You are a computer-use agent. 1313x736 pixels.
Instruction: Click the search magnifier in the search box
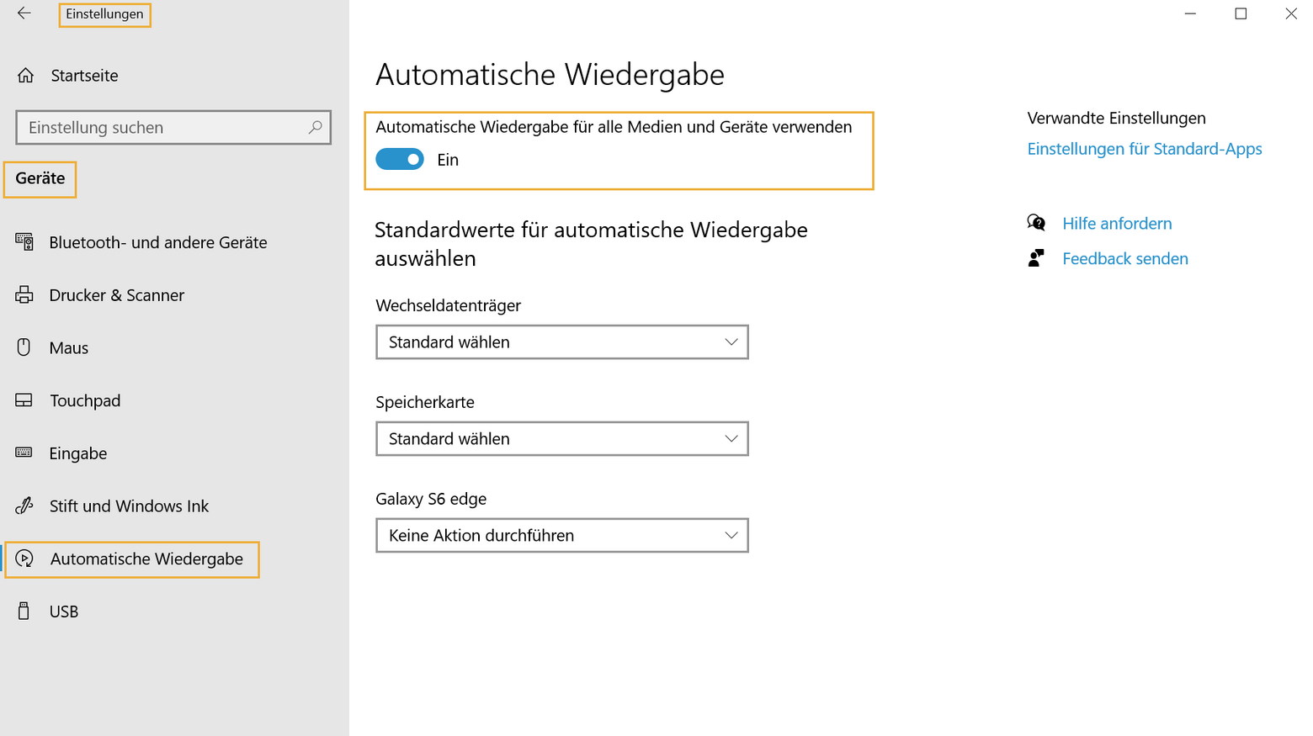tap(315, 127)
